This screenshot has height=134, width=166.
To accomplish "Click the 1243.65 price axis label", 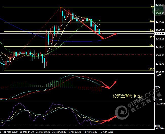I will click(160, 47).
